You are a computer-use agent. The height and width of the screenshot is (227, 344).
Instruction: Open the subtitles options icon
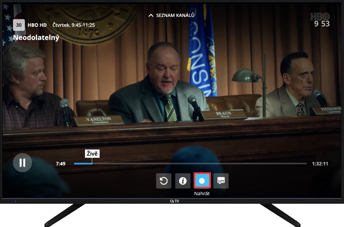point(221,181)
